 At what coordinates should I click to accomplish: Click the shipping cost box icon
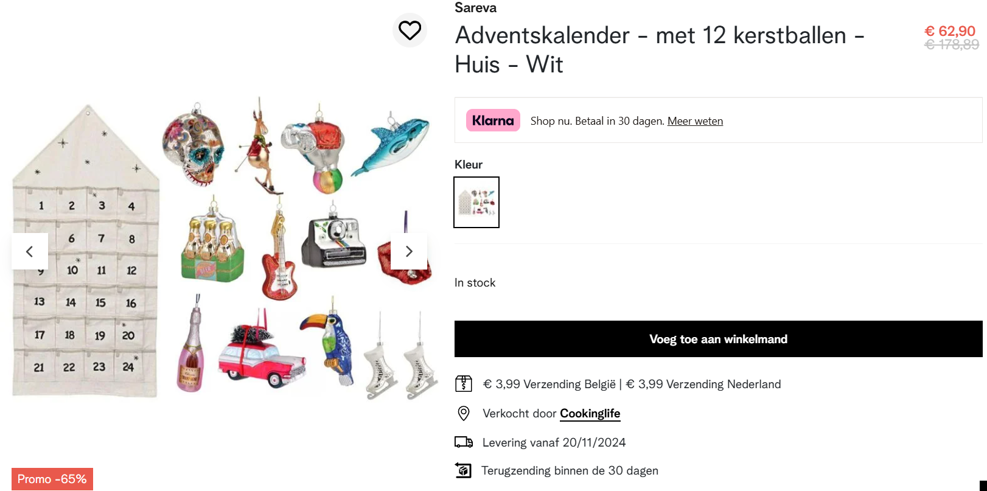(x=464, y=384)
